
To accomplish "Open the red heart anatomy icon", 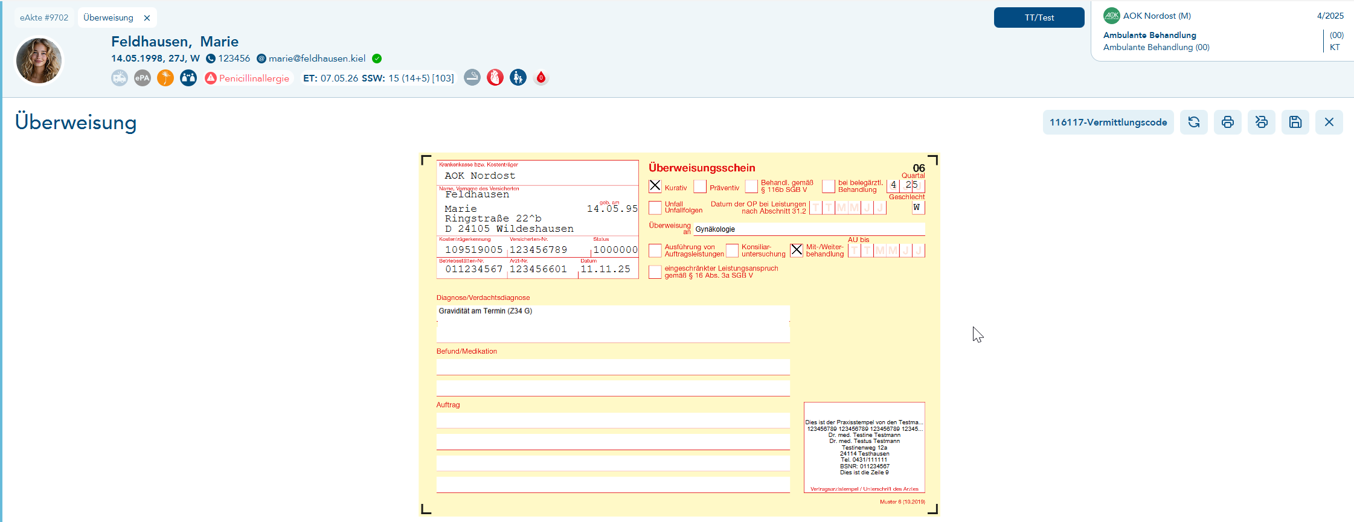I will [495, 77].
